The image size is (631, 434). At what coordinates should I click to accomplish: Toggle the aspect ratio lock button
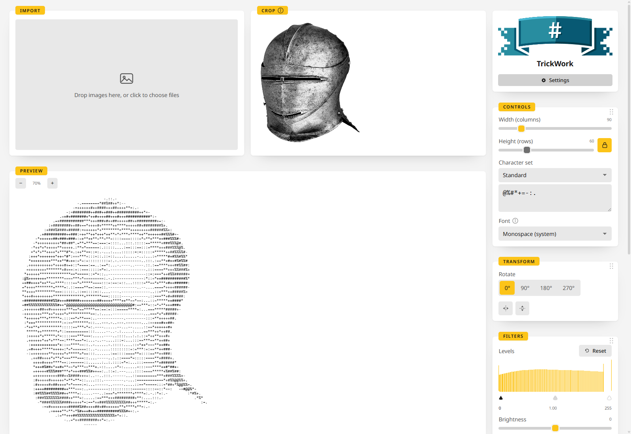(605, 145)
